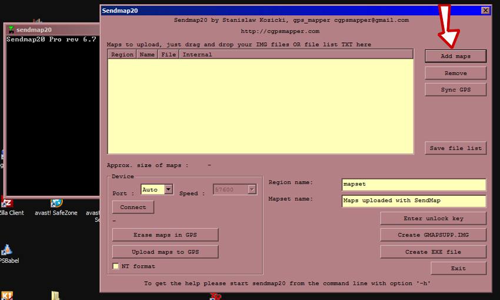Click the http://cgpsmapper.com URL text
Screen dimensions: 500x300
coord(280,31)
